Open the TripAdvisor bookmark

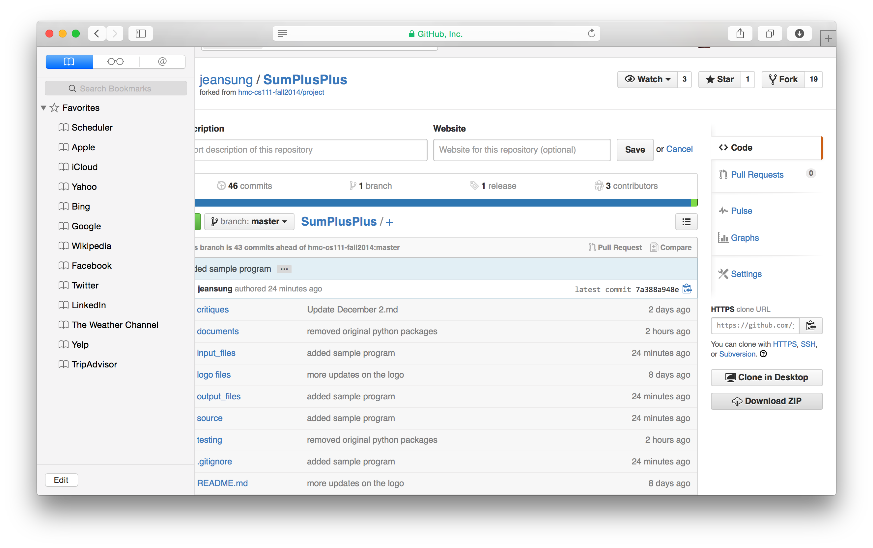pos(94,364)
